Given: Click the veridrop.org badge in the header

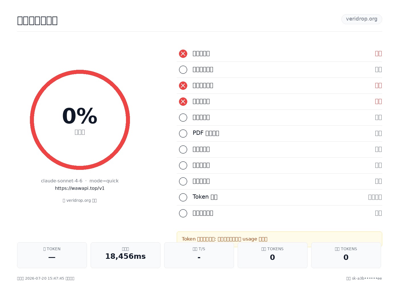Looking at the screenshot, I should [x=362, y=19].
